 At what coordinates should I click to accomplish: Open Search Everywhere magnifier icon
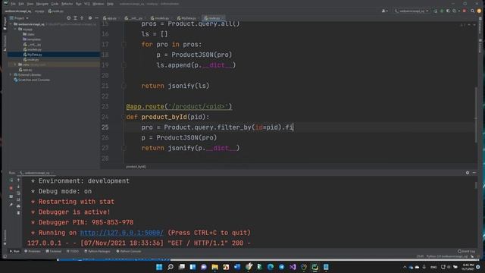pos(472,11)
